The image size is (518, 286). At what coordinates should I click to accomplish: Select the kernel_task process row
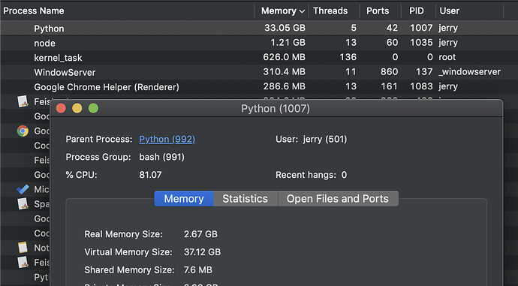click(x=259, y=57)
